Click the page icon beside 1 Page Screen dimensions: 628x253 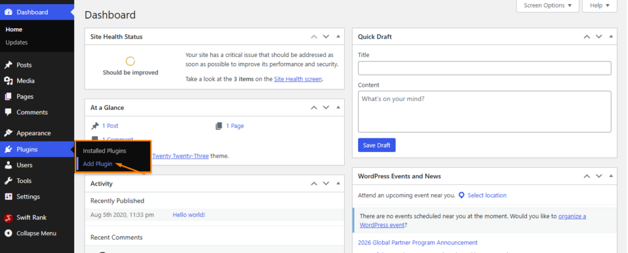pos(219,126)
